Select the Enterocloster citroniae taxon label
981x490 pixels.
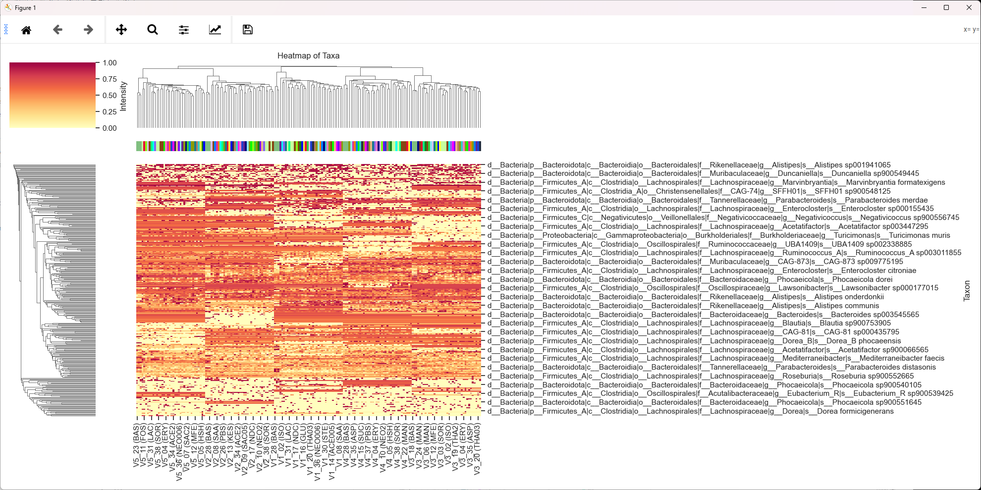(x=702, y=271)
